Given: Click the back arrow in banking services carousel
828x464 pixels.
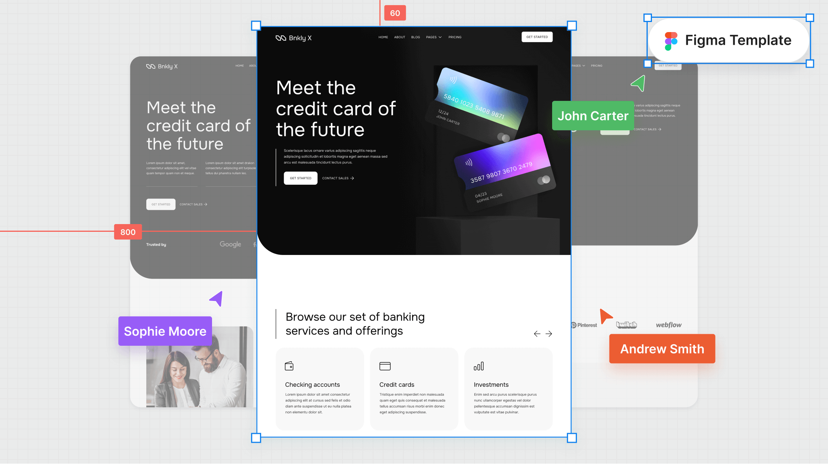Looking at the screenshot, I should (x=537, y=333).
